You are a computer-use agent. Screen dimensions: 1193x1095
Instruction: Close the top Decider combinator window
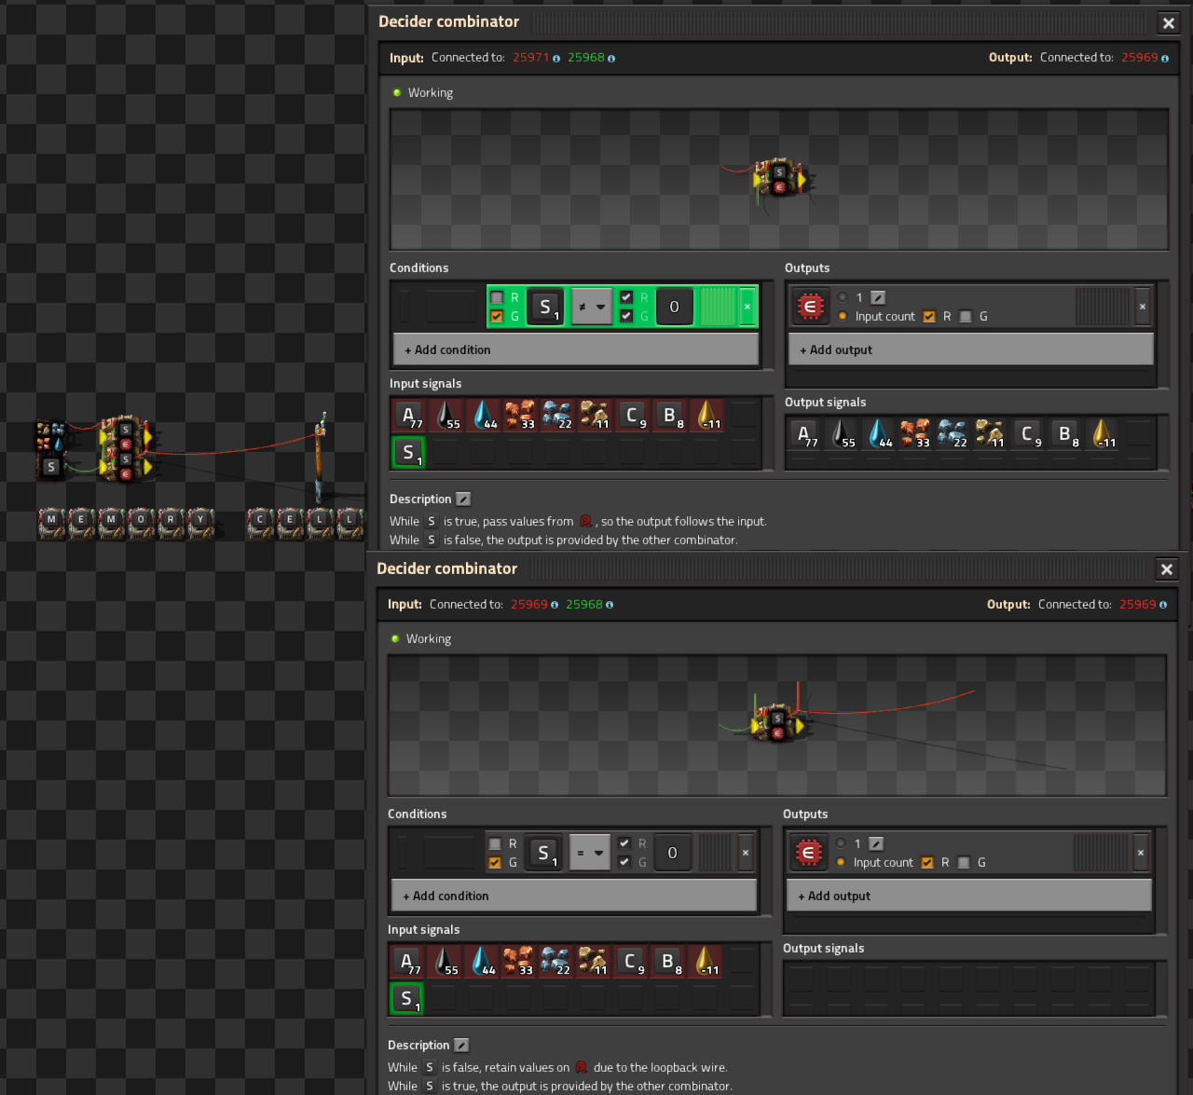(x=1169, y=23)
